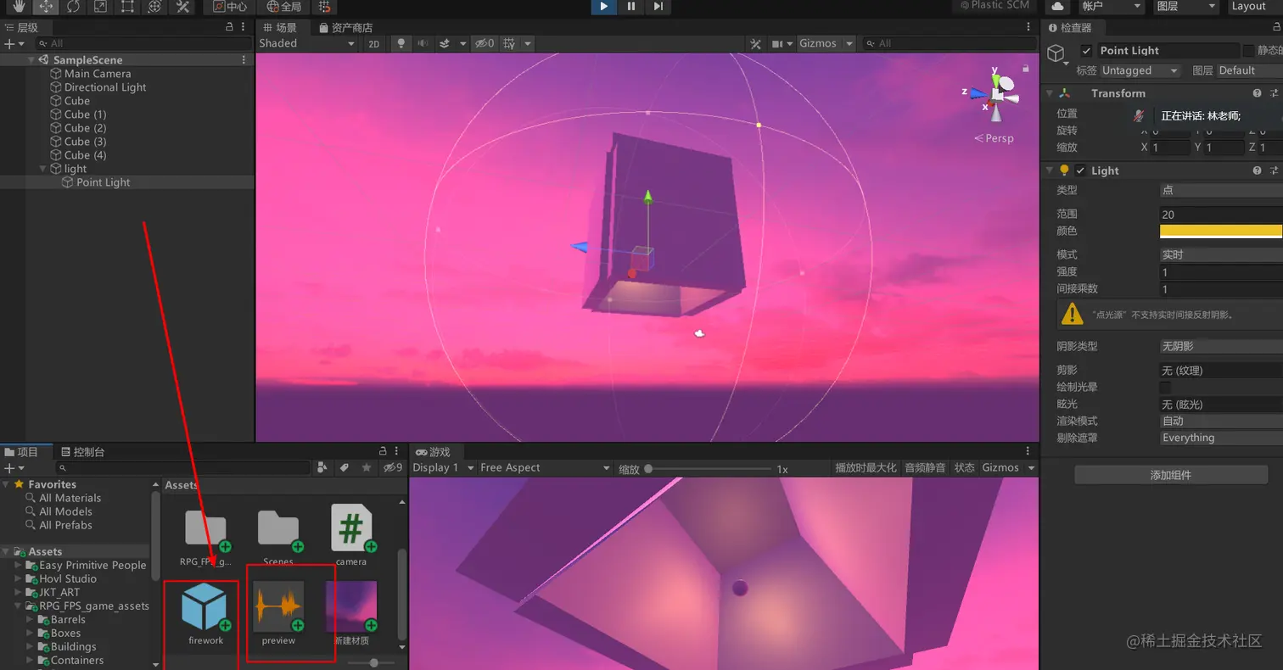Image resolution: width=1283 pixels, height=670 pixels.
Task: Select the Rotate tool in the top toolbar
Action: pyautogui.click(x=73, y=7)
